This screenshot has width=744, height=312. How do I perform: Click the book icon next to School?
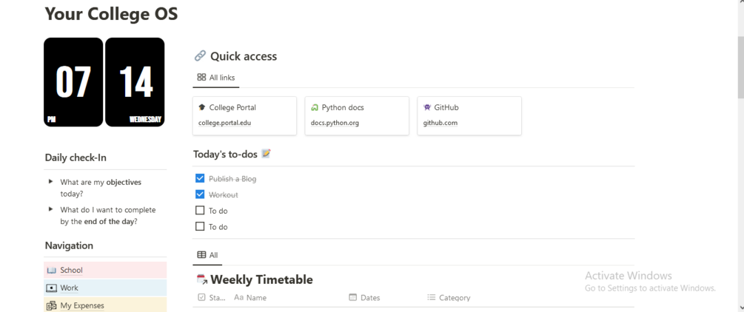tap(51, 271)
